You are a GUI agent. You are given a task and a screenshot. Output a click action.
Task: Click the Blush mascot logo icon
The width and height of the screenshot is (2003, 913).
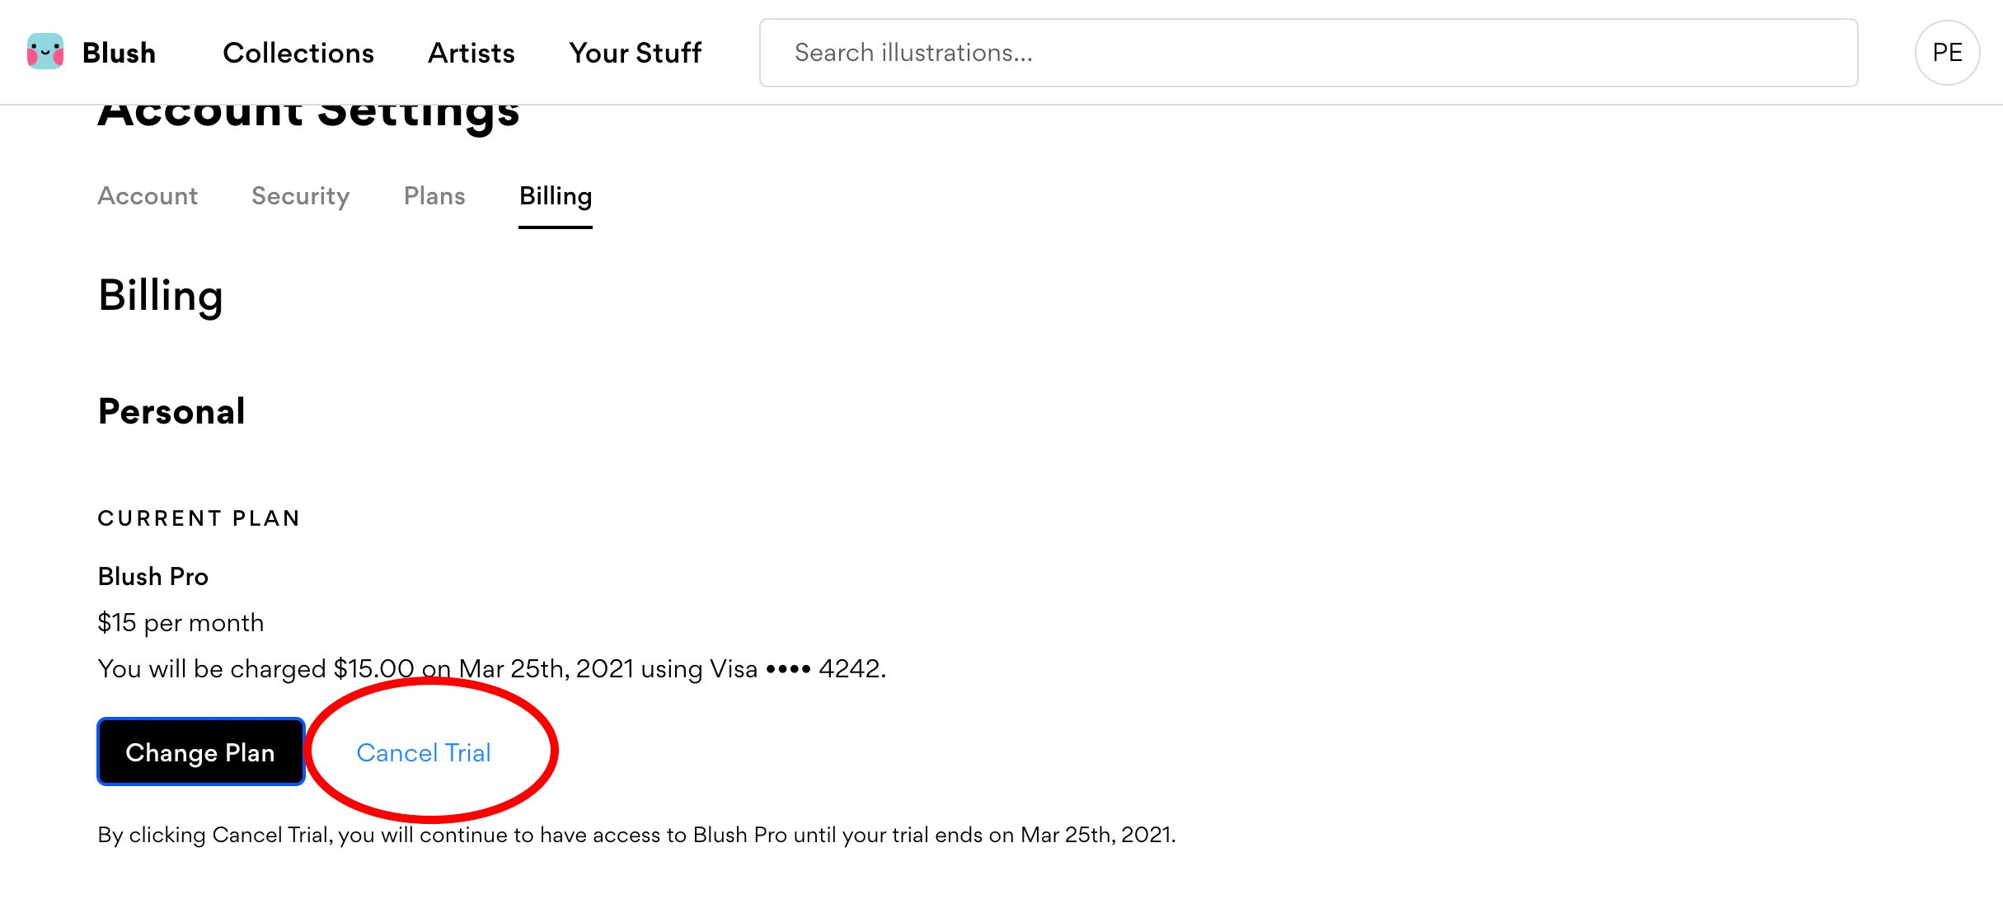(x=45, y=52)
